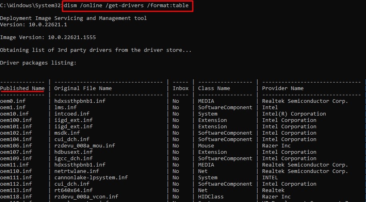Click the hdbusext.inf file name
The width and height of the screenshot is (366, 202).
(73, 152)
